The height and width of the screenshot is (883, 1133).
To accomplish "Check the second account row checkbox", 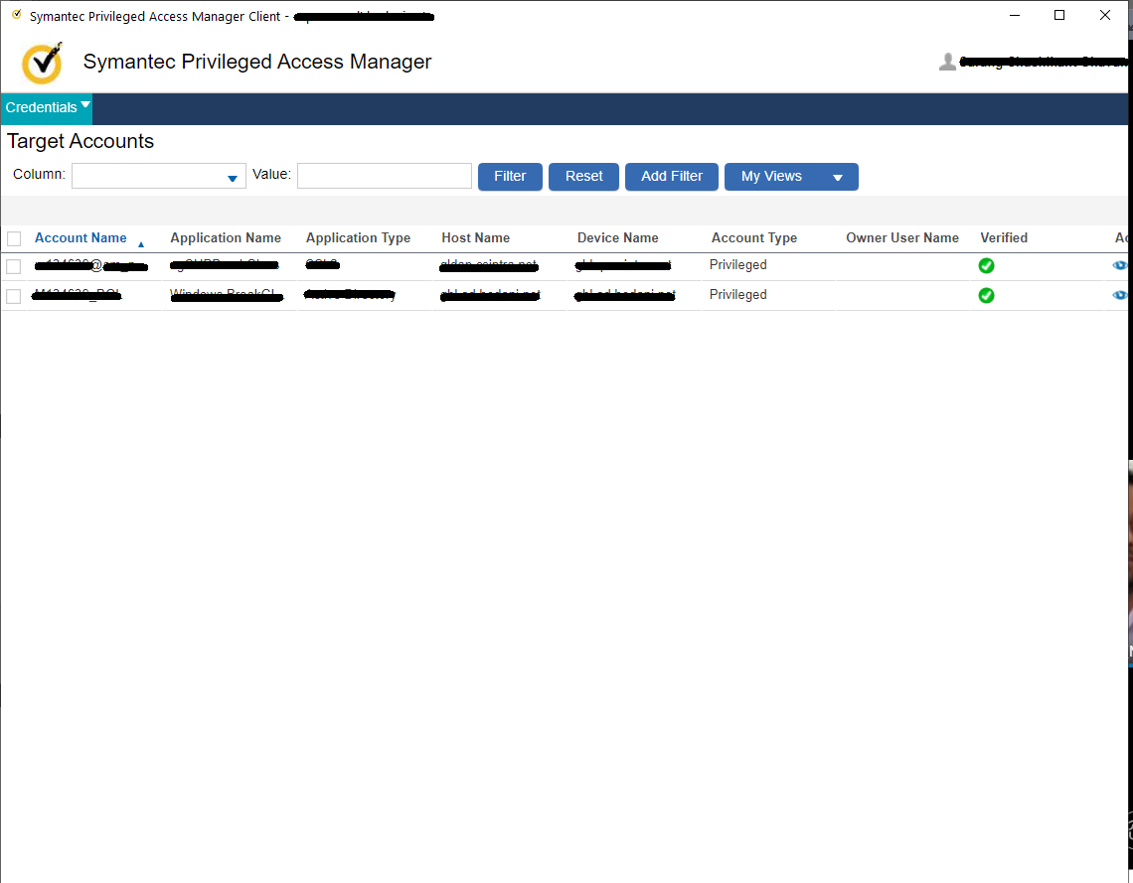I will 14,296.
